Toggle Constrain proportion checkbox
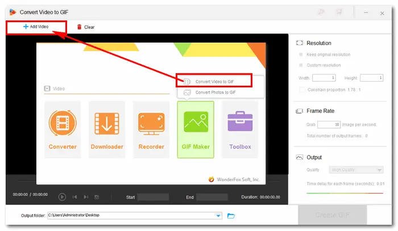The height and width of the screenshot is (231, 398). click(x=302, y=90)
